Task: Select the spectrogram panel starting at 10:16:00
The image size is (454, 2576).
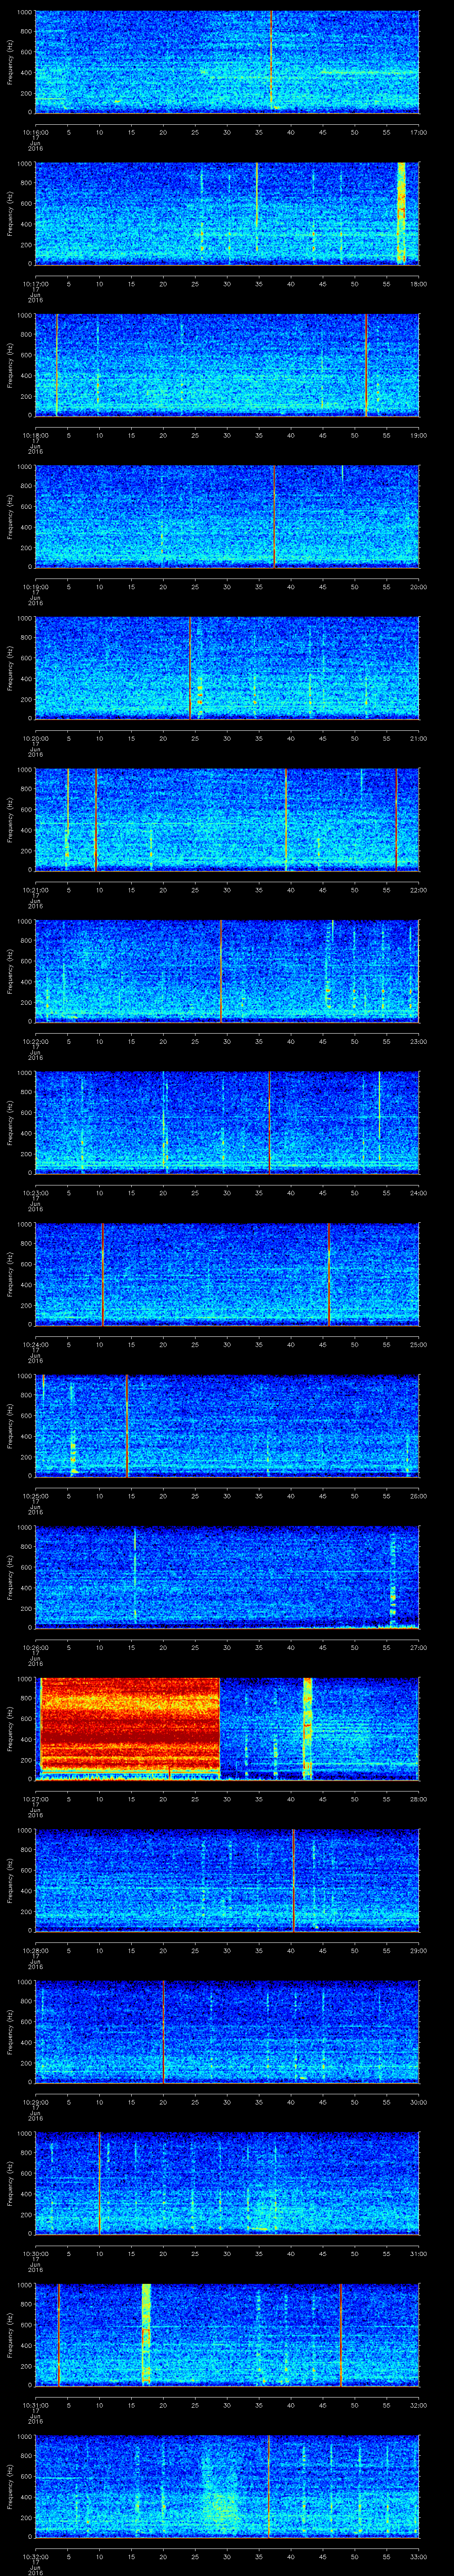Action: pyautogui.click(x=227, y=62)
